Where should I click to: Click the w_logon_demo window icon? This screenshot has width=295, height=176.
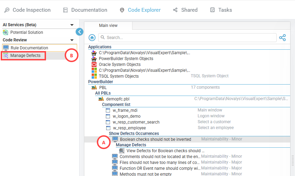(x=108, y=116)
